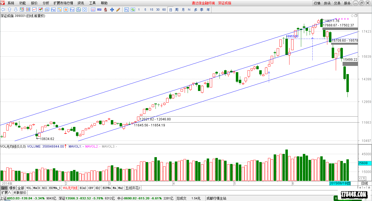Viewport: 372px width, 201px height.
Task: Open the 工具 menu
Action: click(x=93, y=3)
